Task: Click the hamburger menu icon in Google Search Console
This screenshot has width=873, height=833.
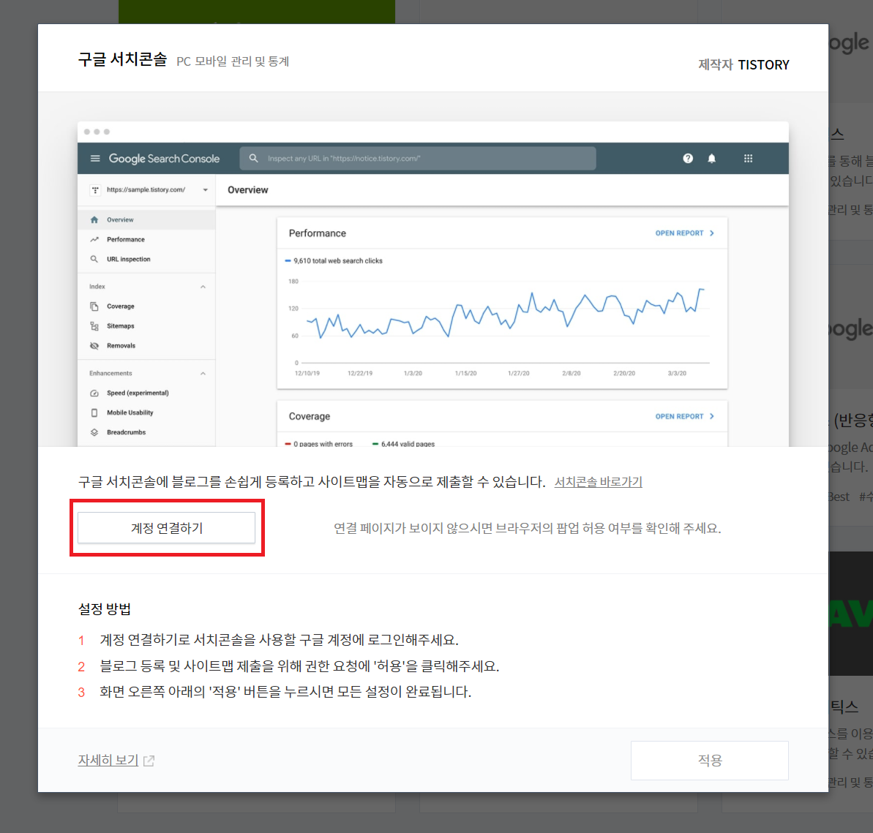Action: pos(95,159)
